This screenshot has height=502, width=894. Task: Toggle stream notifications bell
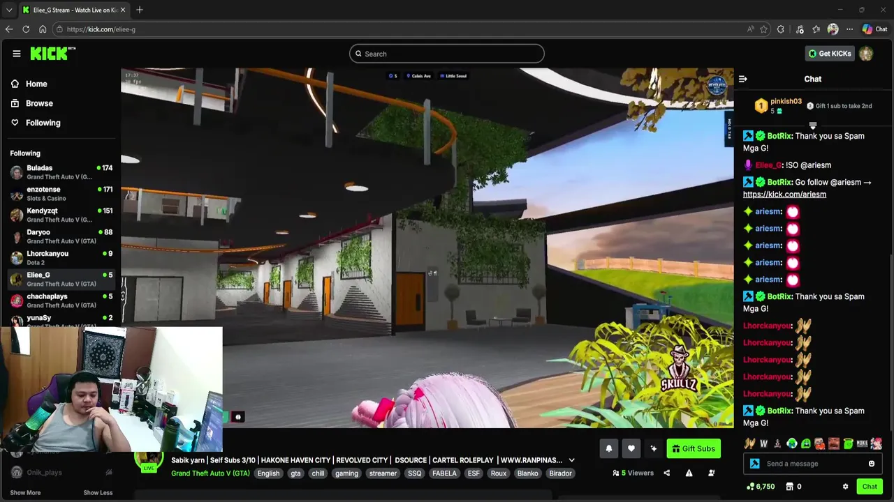pyautogui.click(x=609, y=449)
